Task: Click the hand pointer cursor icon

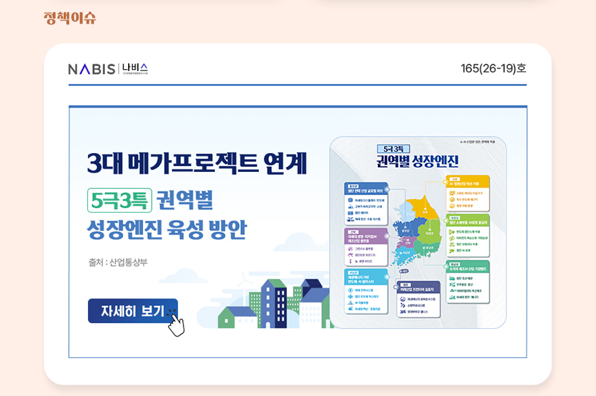Action: [176, 325]
